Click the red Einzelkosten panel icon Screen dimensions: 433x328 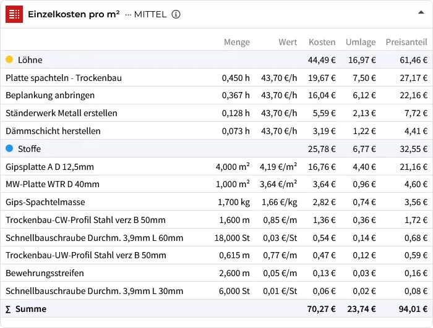14,14
